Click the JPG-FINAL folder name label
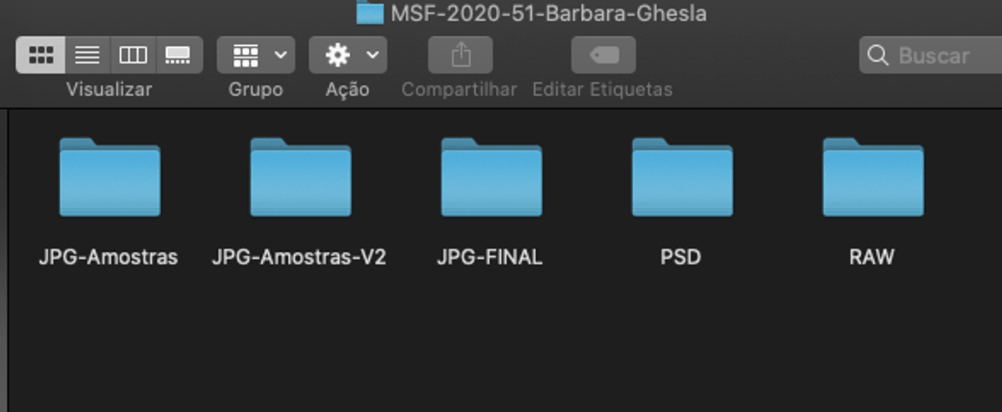The image size is (1002, 412). pos(490,257)
